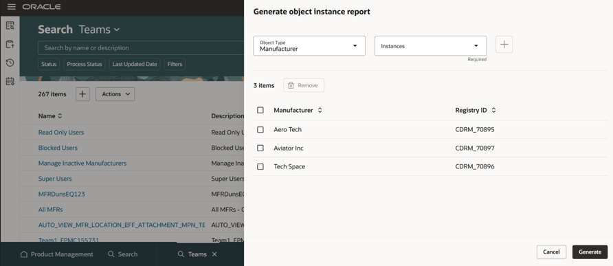Switch to the Search tab
613x266 pixels.
(x=123, y=254)
